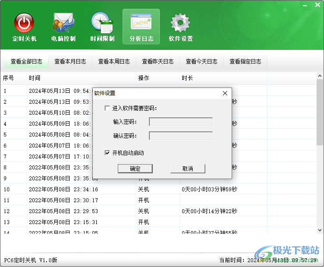324x267 pixels.
Task: Select log row 2024年05月10日 08:02
Action: click(60, 113)
